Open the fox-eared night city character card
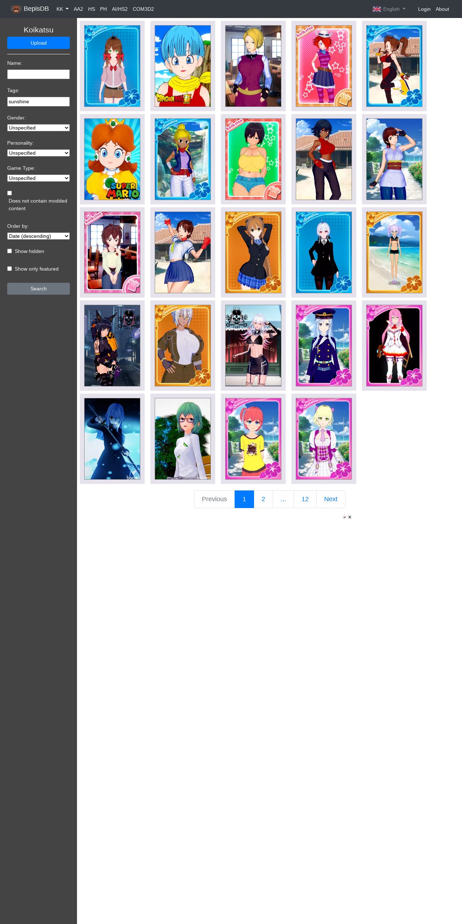This screenshot has height=924, width=462. [112, 345]
